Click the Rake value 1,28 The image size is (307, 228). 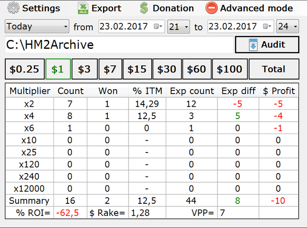140,213
